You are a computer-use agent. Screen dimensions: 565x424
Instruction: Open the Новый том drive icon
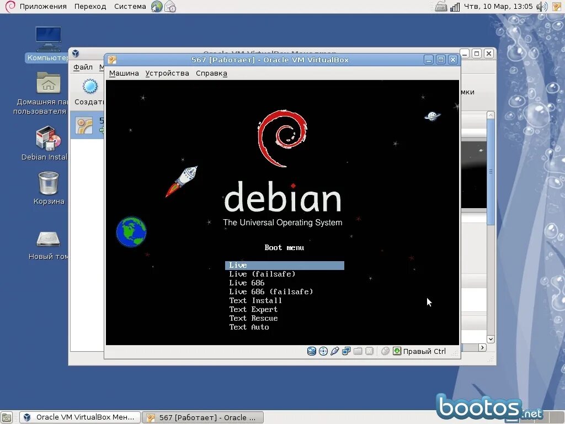49,239
